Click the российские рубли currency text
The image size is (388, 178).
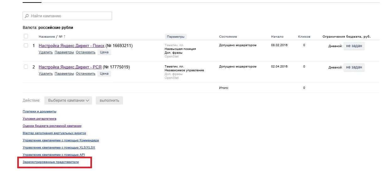tap(56, 28)
